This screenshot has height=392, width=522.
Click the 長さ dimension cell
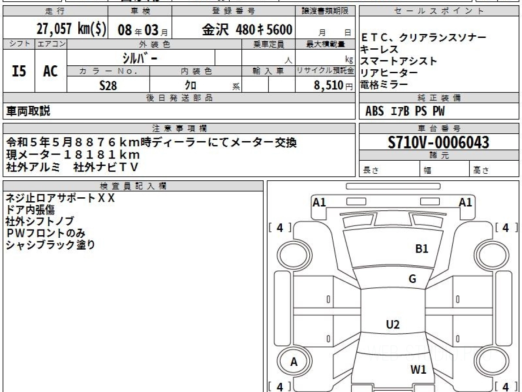coord(389,169)
